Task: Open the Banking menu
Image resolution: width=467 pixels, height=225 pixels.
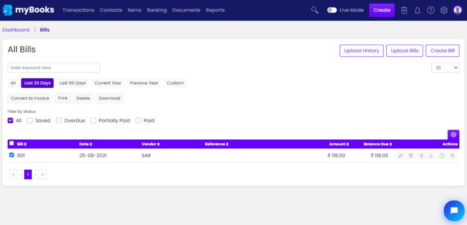Action: tap(157, 10)
